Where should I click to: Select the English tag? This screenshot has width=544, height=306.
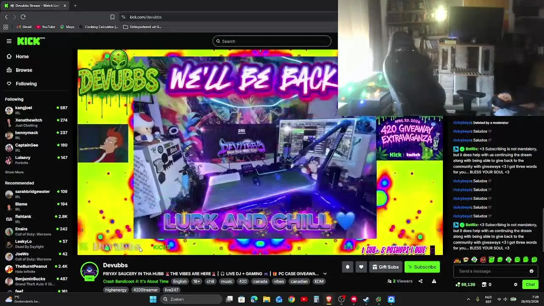click(180, 281)
